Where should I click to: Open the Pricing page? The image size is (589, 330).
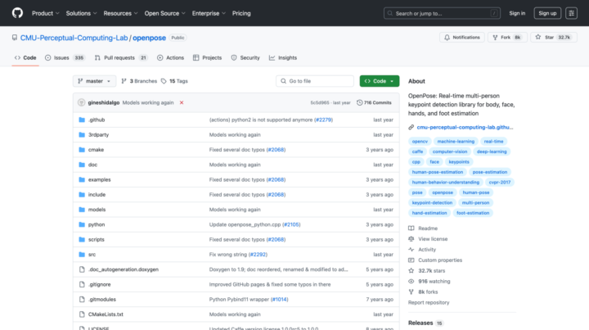point(241,13)
